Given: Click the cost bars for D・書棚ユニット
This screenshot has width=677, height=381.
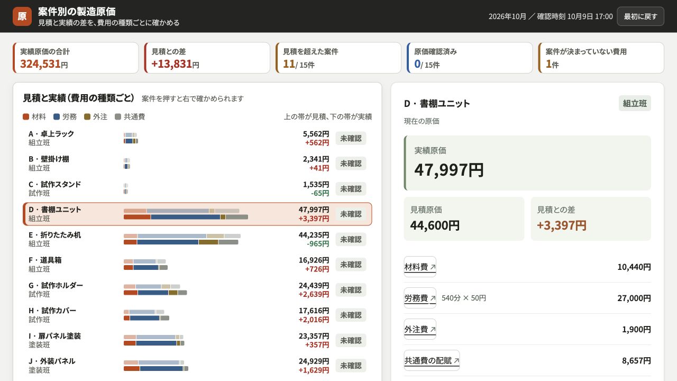Looking at the screenshot, I should click(x=186, y=214).
